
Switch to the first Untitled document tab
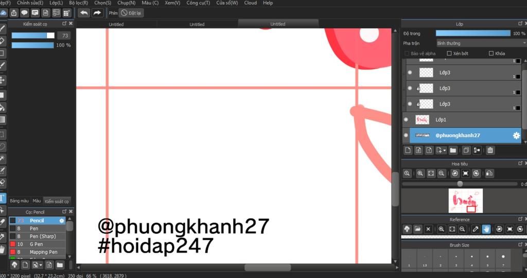pos(116,24)
